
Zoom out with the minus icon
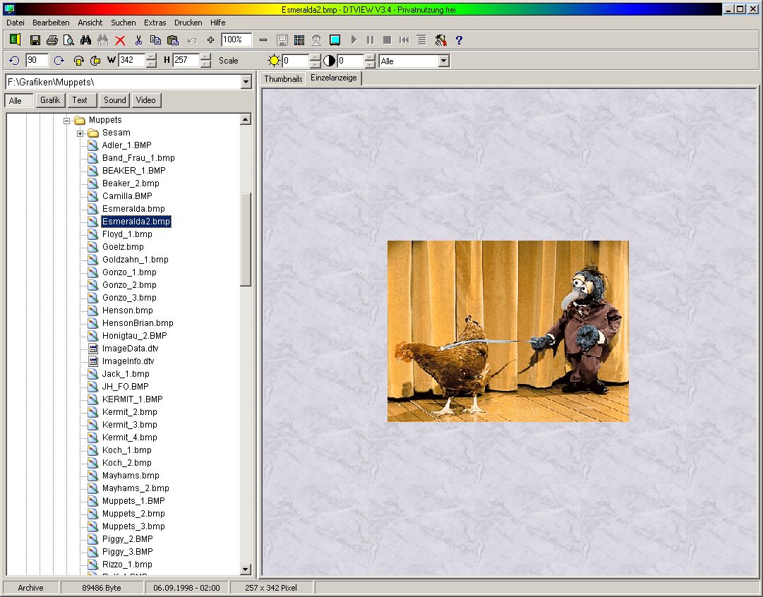coord(263,40)
